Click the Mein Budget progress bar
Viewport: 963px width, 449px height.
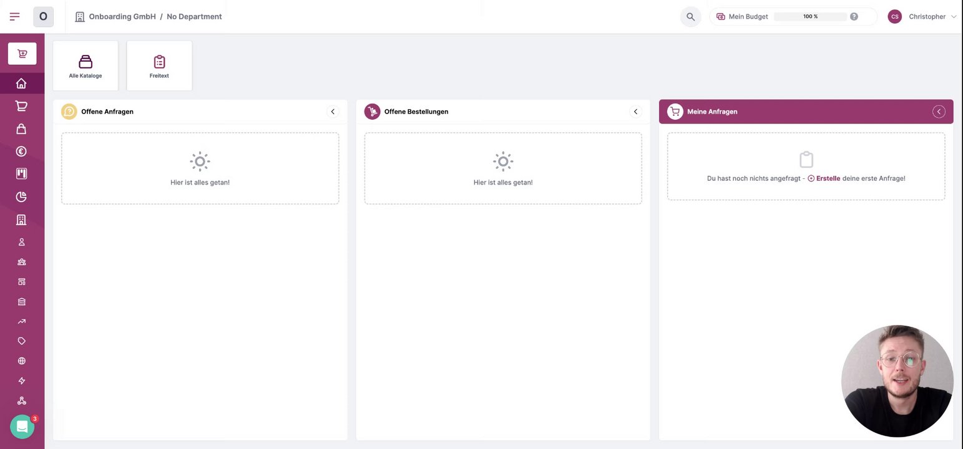pyautogui.click(x=810, y=17)
